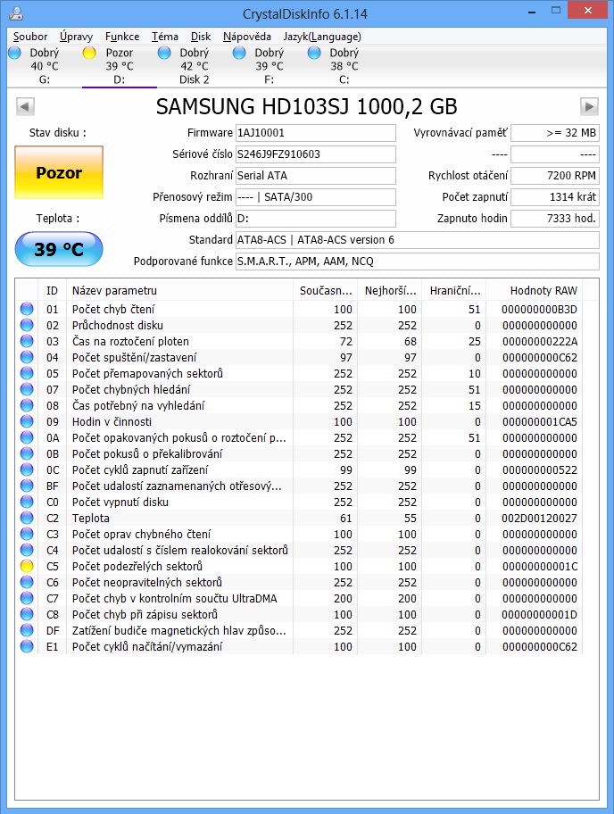Click the Rozhraní field Serial ATA

click(x=316, y=176)
